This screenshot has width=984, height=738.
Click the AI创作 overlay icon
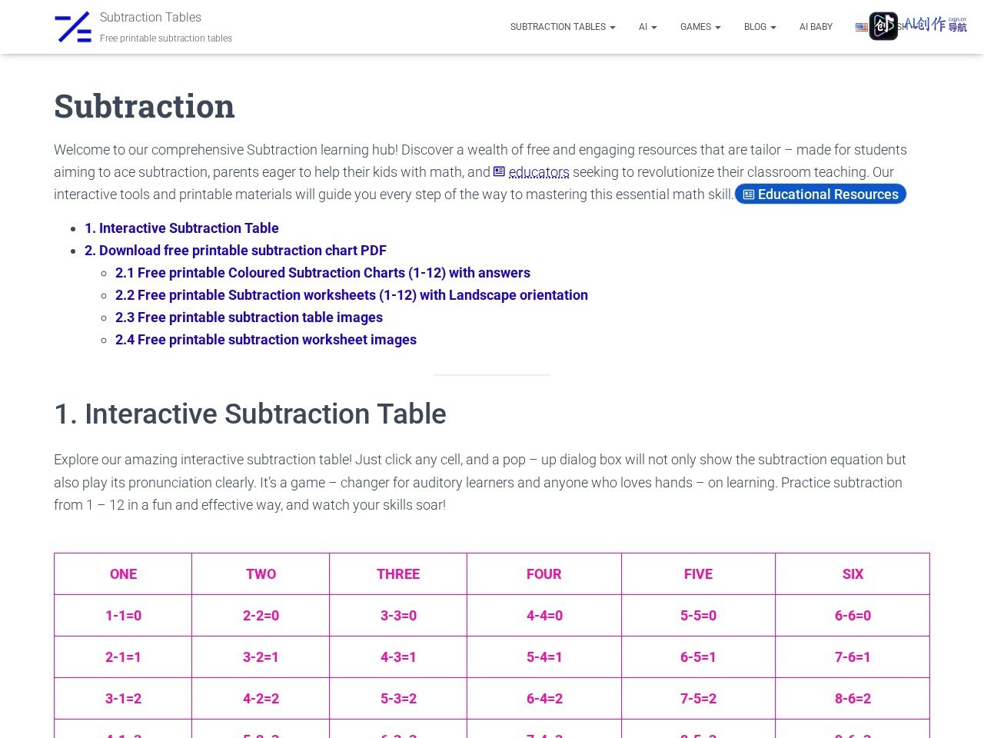(883, 26)
